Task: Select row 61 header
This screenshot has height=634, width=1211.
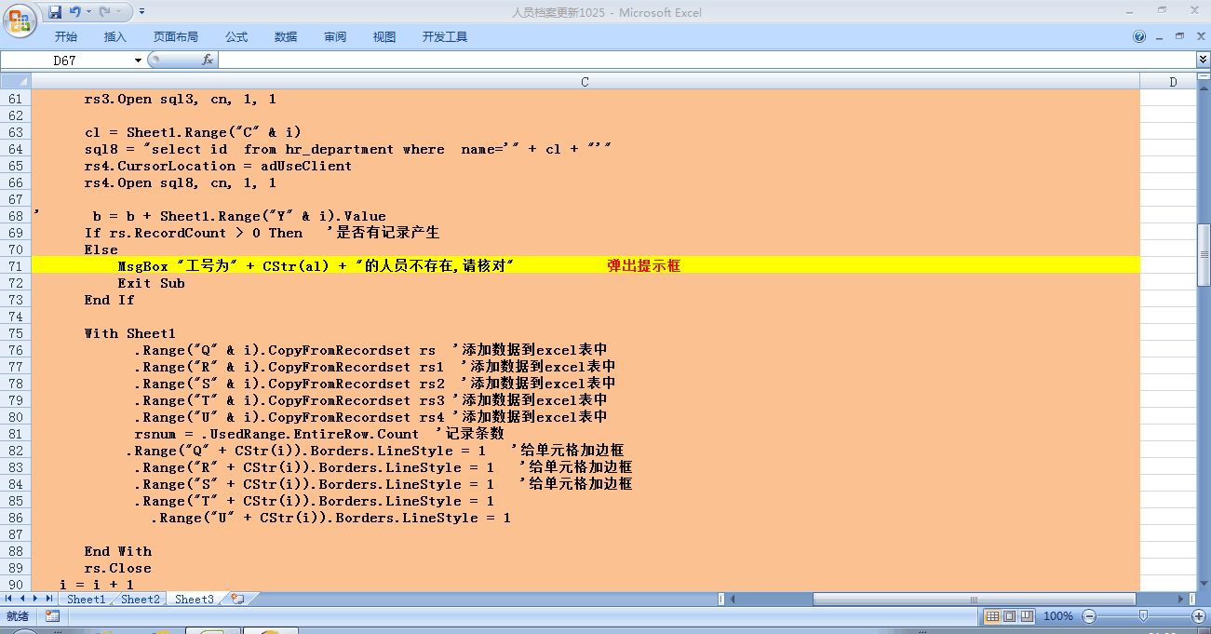Action: coord(15,99)
